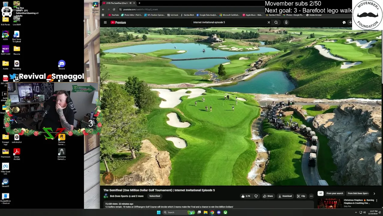Share the Semifinal video
Viewport: 383px width, 216px height.
click(268, 196)
